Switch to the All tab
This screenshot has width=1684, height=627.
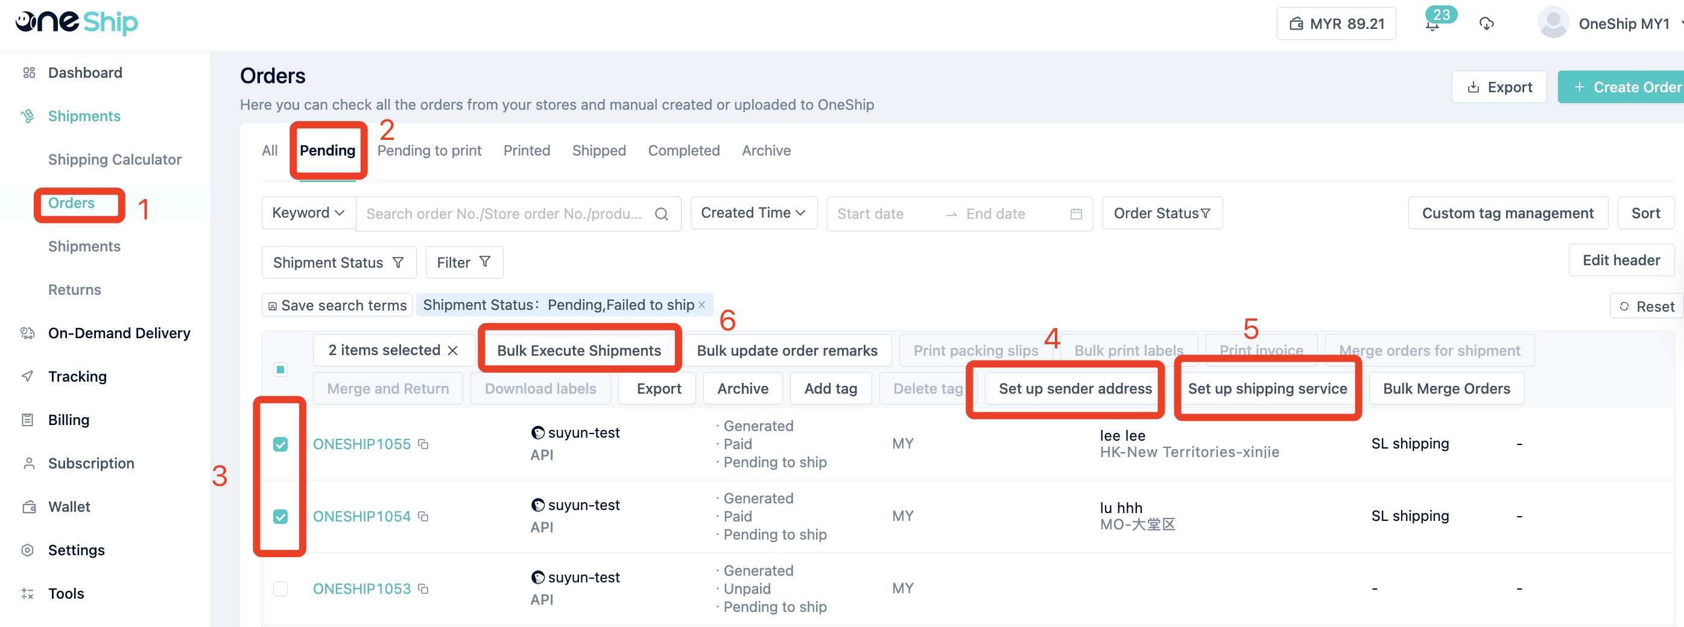270,151
